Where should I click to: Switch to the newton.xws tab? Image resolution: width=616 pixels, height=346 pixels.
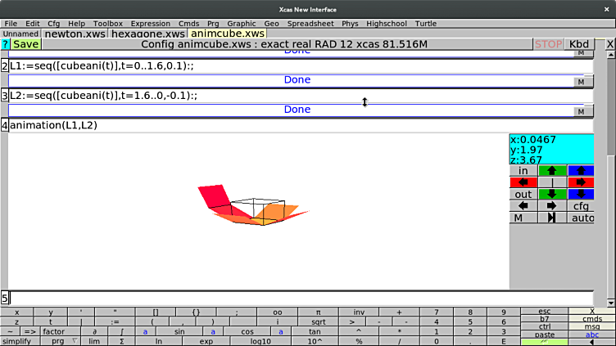75,34
